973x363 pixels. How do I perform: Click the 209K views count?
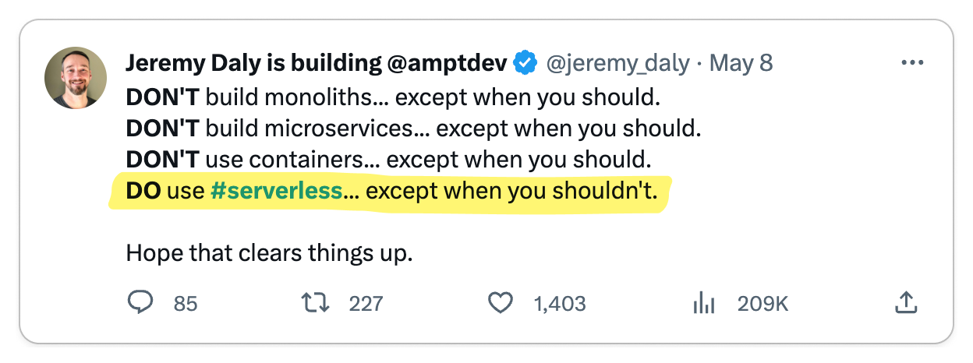click(x=762, y=304)
